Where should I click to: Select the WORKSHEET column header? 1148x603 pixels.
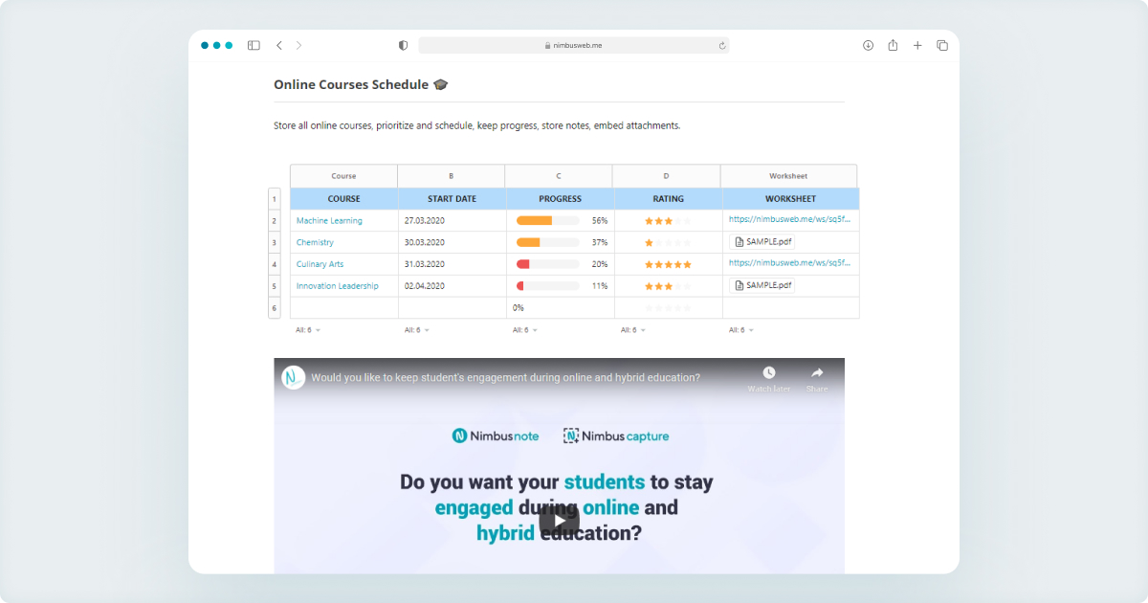[x=789, y=198]
